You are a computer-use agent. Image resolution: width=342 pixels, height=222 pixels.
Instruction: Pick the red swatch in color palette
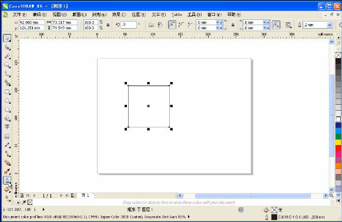click(x=338, y=148)
